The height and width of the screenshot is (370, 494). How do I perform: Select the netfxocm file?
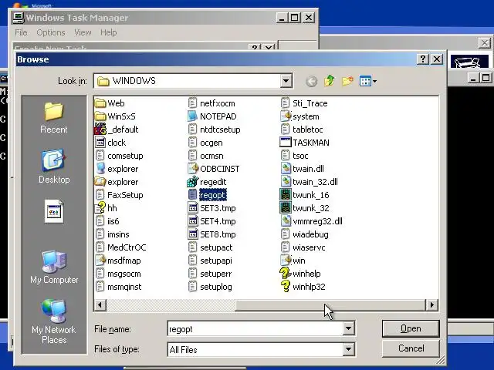(x=211, y=103)
